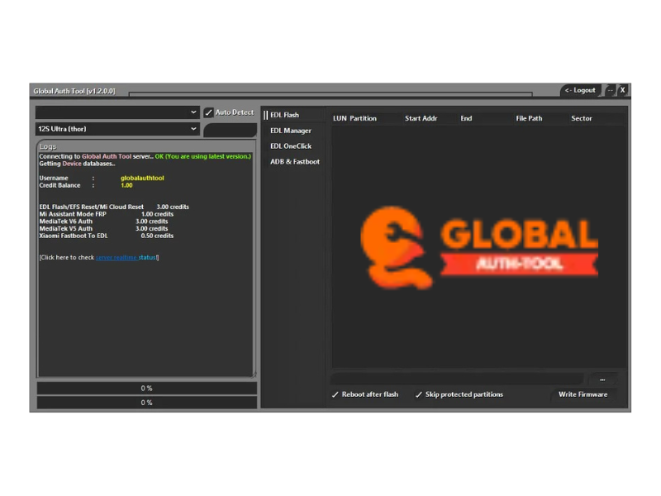Click the blank button beside device dropdown
The width and height of the screenshot is (661, 496).
coord(231,130)
